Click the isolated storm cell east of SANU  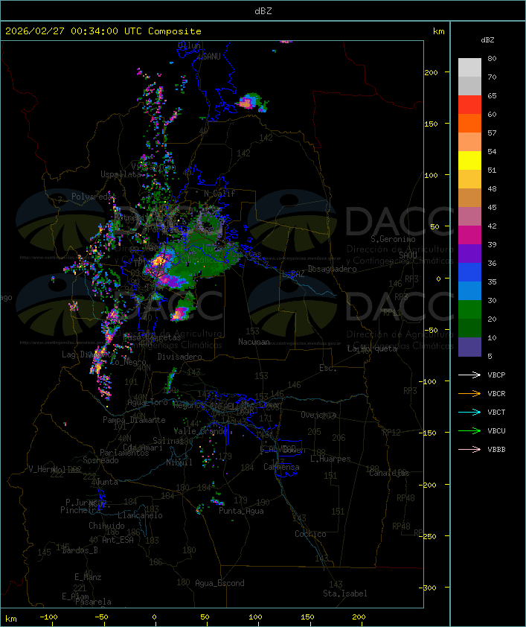[x=252, y=102]
